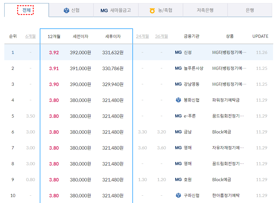Click the 신협 logo beside 구좌신협

(x=178, y=195)
